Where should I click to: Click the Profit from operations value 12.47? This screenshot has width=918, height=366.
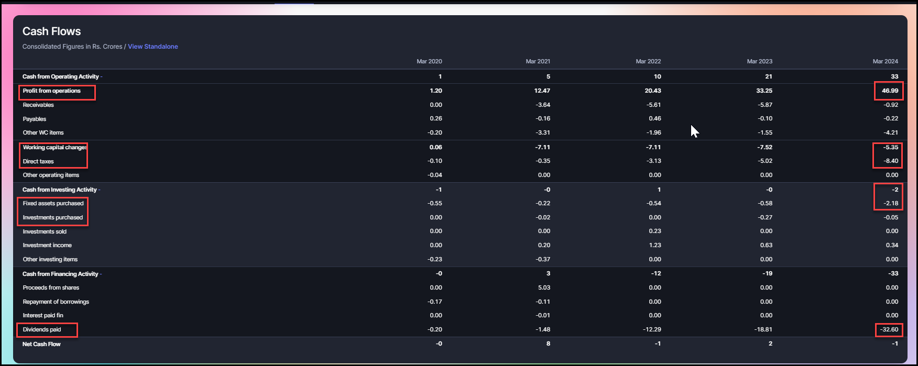pos(542,91)
